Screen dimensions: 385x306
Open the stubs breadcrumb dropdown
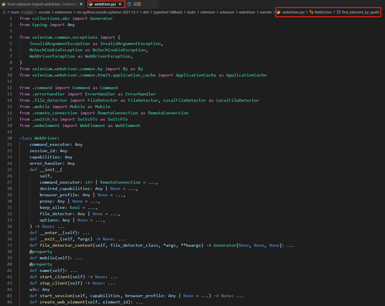(191, 12)
